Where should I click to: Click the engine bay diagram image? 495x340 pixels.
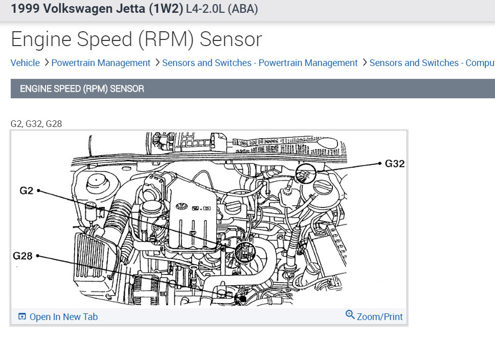[209, 219]
